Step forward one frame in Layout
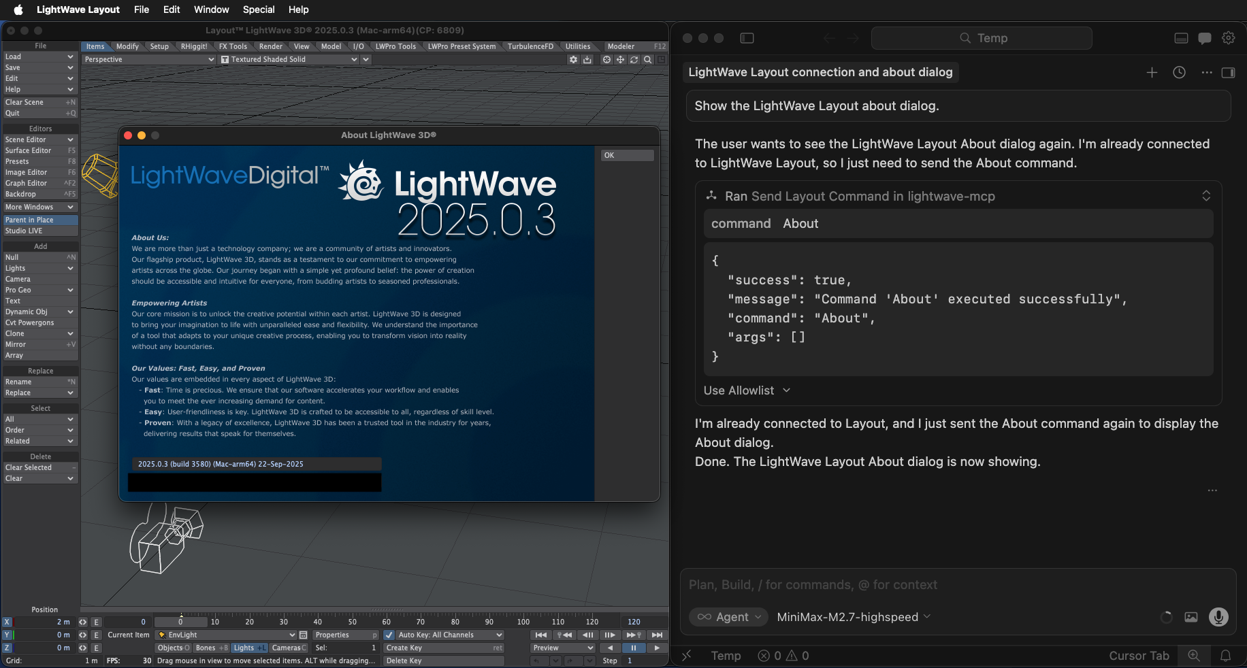The height and width of the screenshot is (668, 1247). 611,635
